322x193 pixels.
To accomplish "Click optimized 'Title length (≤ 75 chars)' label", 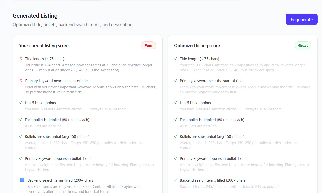I will pyautogui.click(x=199, y=59).
